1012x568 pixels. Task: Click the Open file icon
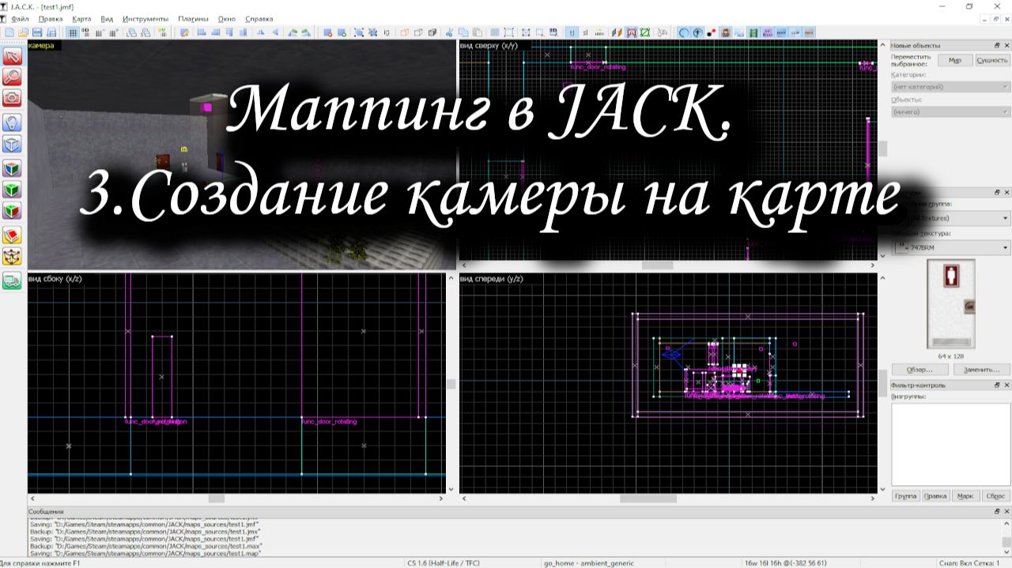coord(23,32)
